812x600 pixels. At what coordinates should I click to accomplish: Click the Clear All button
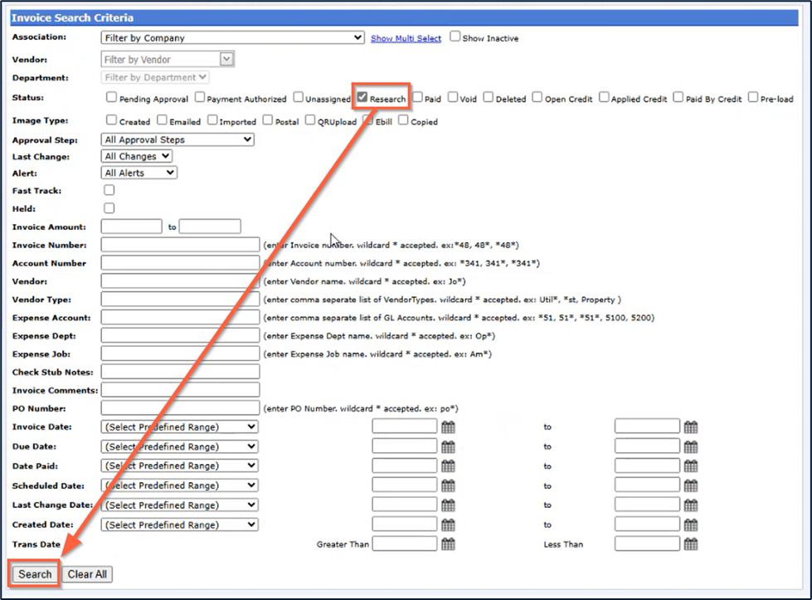[x=87, y=574]
